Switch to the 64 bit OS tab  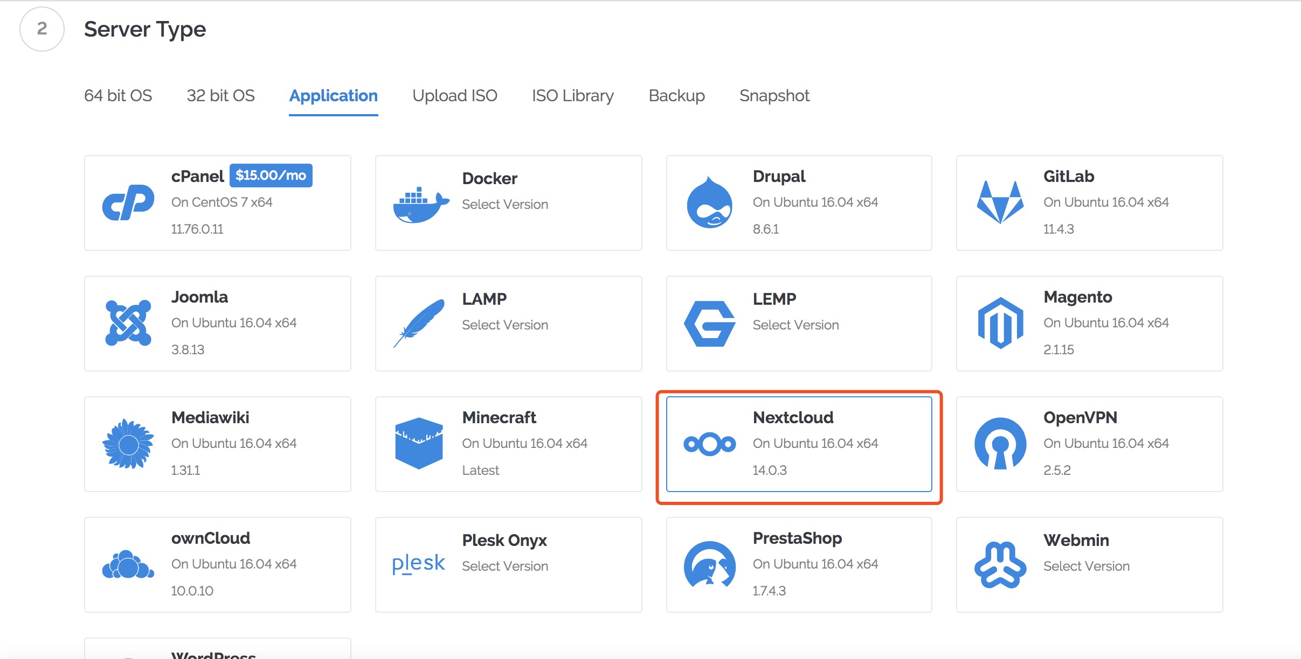coord(118,95)
